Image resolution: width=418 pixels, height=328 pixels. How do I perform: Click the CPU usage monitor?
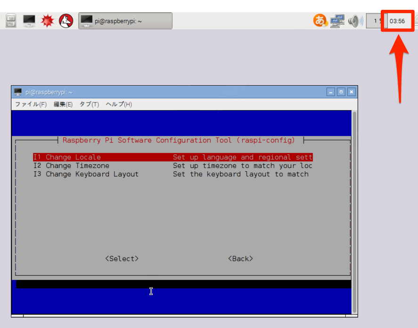(374, 21)
